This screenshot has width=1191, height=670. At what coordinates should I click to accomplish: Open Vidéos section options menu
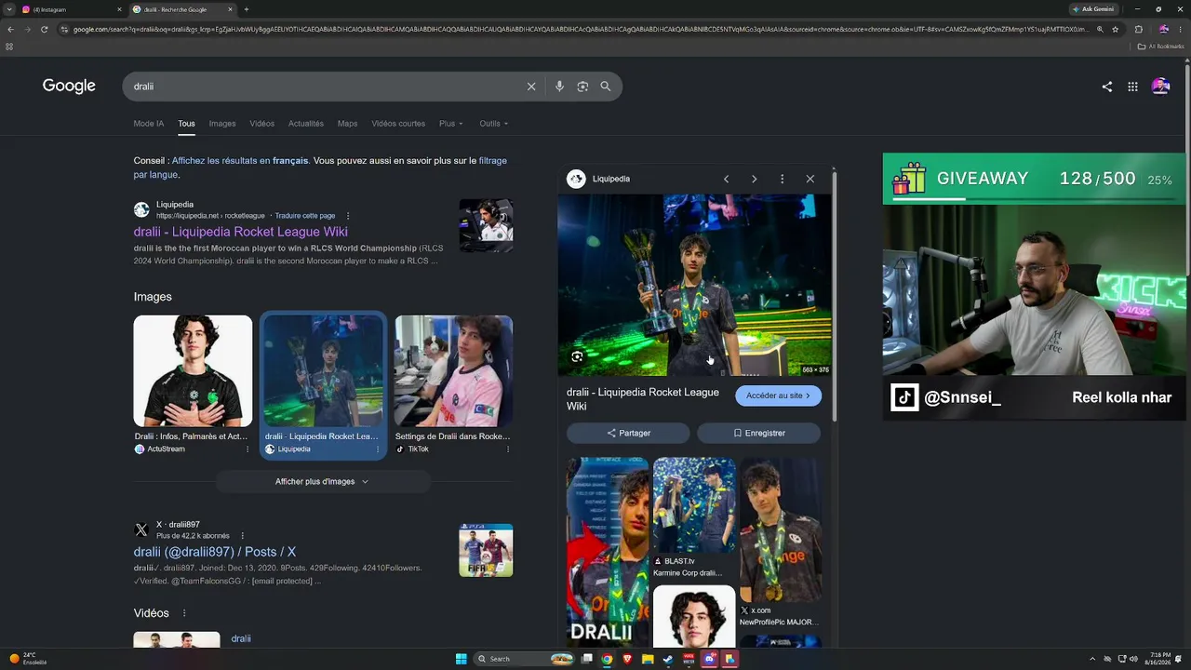tap(184, 613)
